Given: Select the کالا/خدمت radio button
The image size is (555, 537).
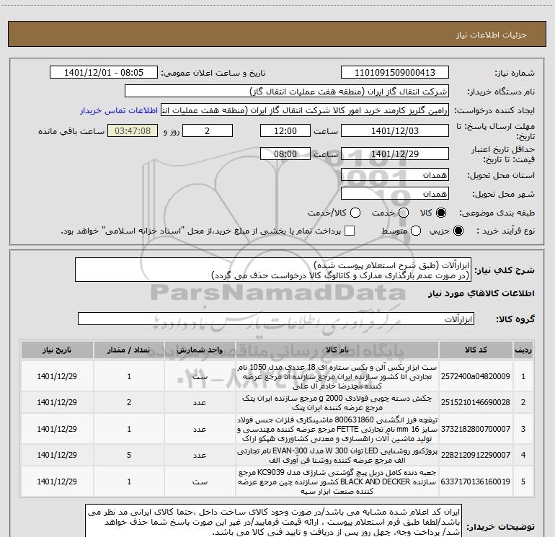Looking at the screenshot, I should pyautogui.click(x=355, y=213).
